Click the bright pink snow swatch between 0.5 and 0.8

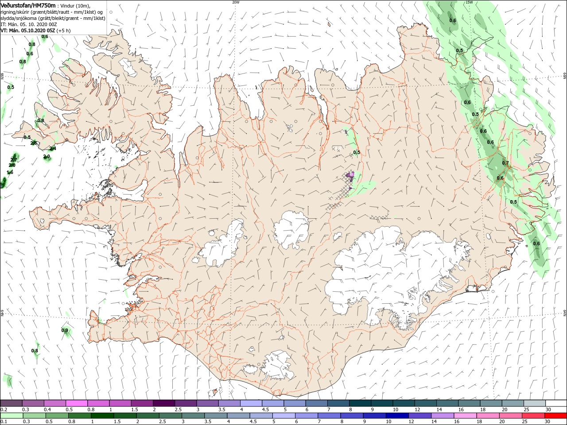click(77, 403)
